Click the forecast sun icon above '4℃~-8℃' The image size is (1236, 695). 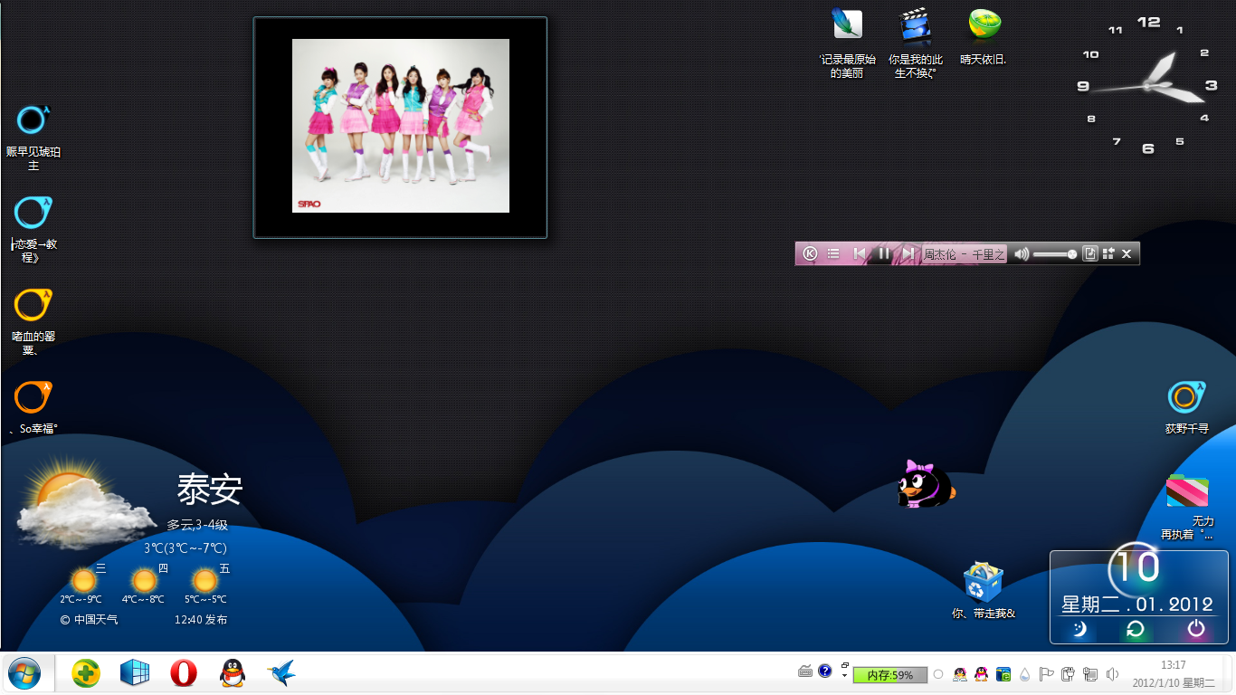click(144, 580)
